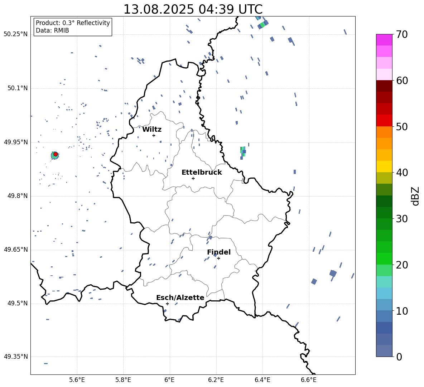Screen dimensions: 424x387
Task: Select the Findel station label
Action: pos(219,252)
